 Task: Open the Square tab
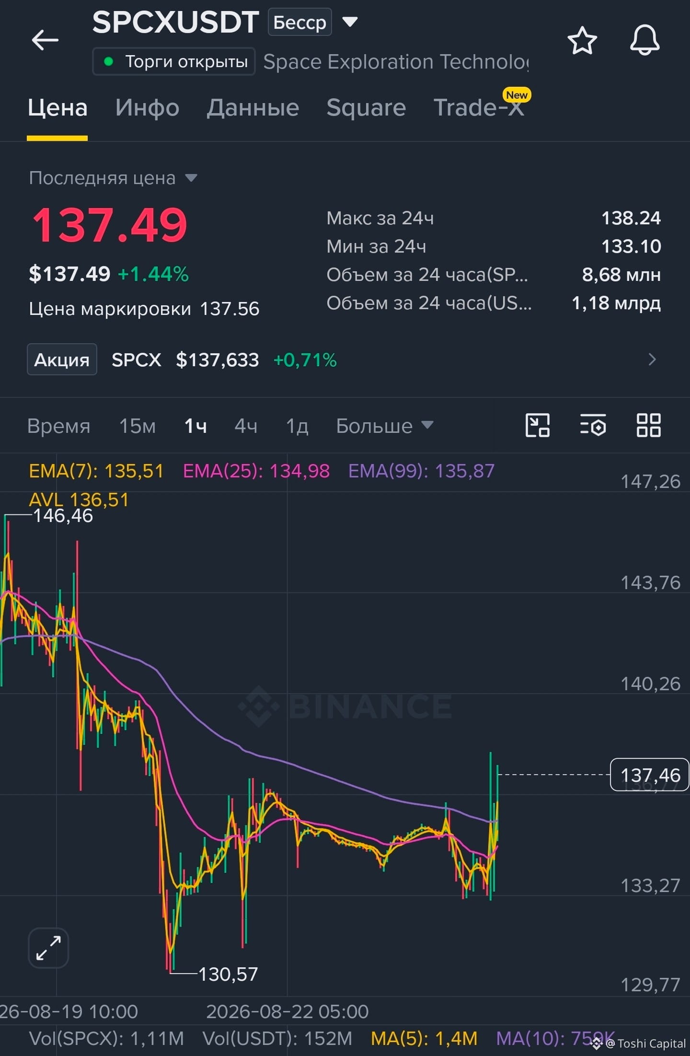coord(366,107)
